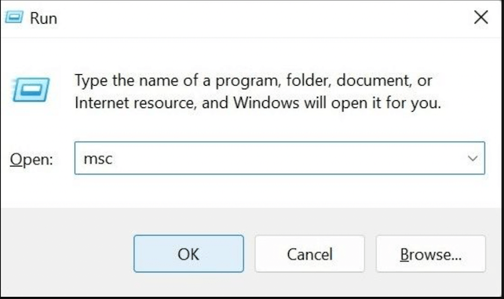The height and width of the screenshot is (299, 504).
Task: Close the Run dialog with the X
Action: (x=481, y=17)
